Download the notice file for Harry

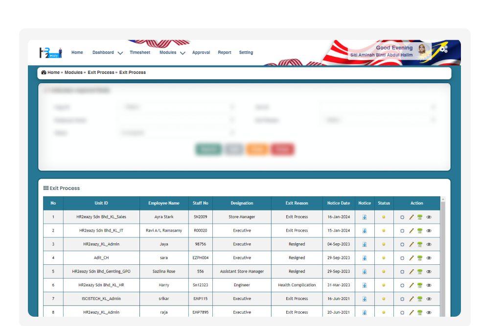365,285
